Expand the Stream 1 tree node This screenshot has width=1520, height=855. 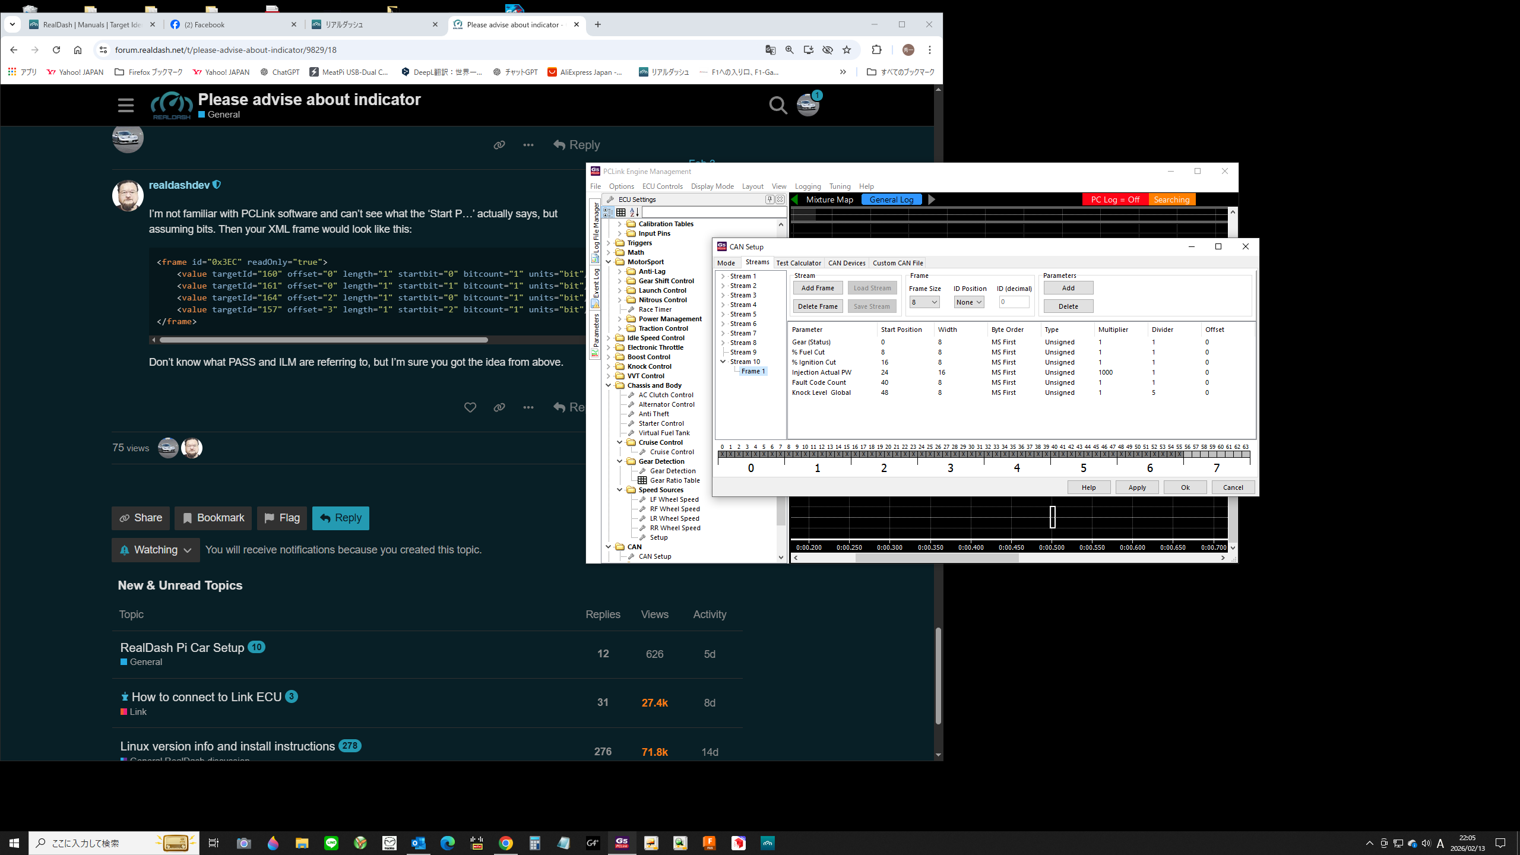point(723,276)
